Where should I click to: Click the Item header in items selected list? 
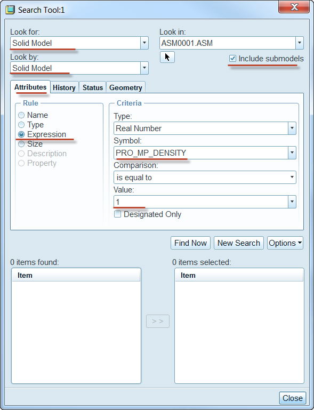click(x=239, y=275)
